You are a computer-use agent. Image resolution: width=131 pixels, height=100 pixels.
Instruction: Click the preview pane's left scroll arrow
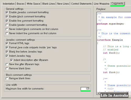(98, 93)
